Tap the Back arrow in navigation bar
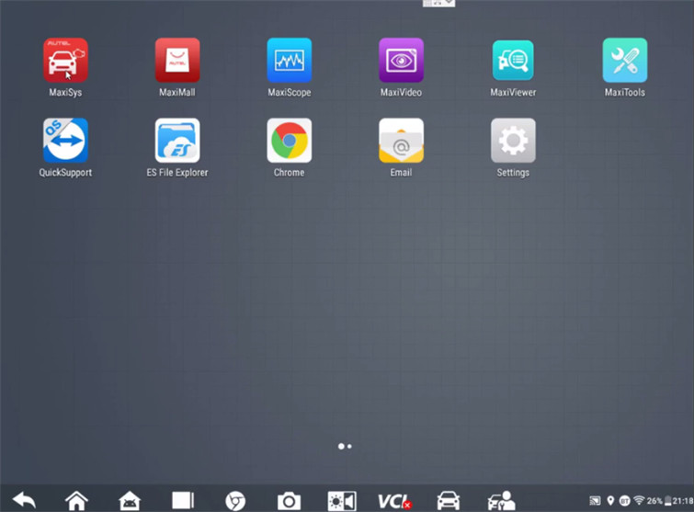Image resolution: width=694 pixels, height=512 pixels. [24, 500]
